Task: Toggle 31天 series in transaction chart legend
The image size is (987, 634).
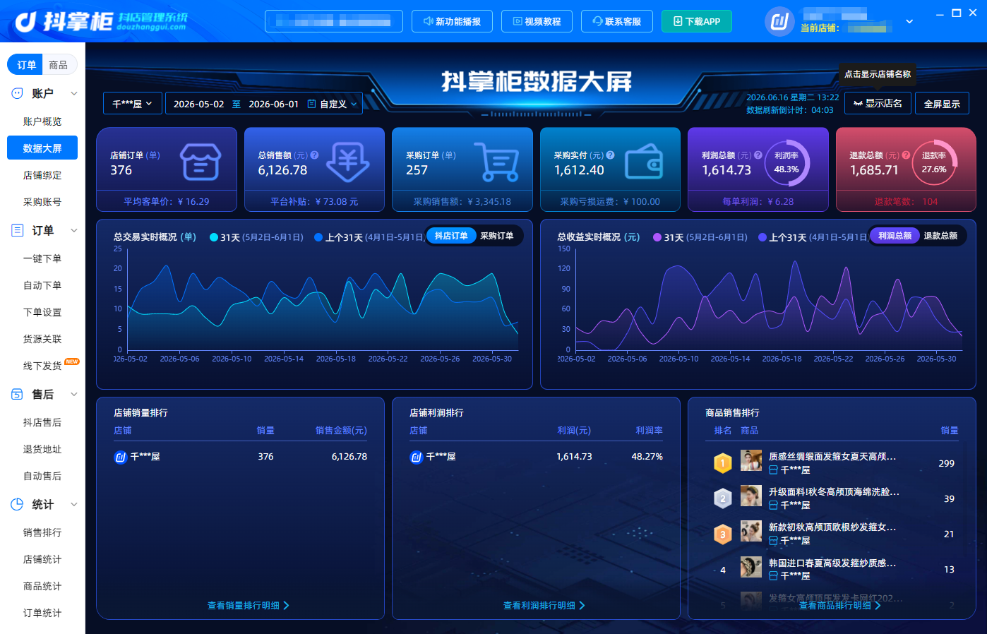Action: click(256, 237)
